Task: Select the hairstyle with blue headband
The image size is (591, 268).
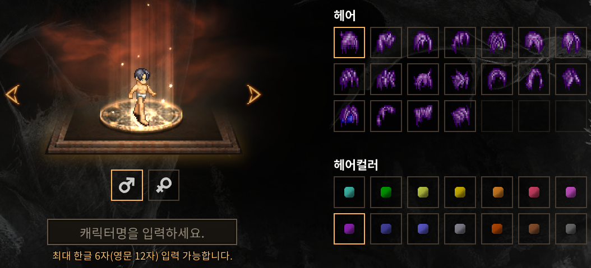Action: pyautogui.click(x=349, y=116)
